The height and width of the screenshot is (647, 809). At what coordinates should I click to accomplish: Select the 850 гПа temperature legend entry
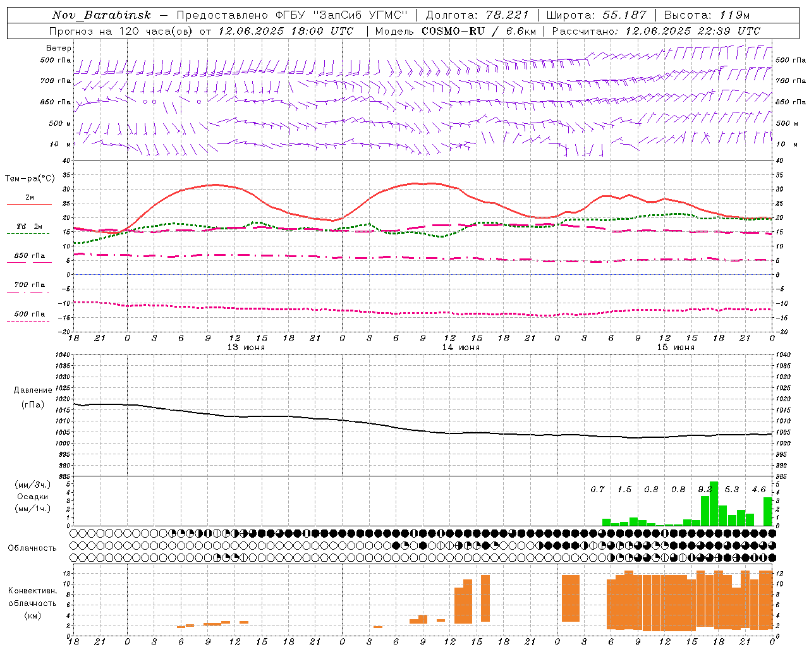pyautogui.click(x=30, y=256)
